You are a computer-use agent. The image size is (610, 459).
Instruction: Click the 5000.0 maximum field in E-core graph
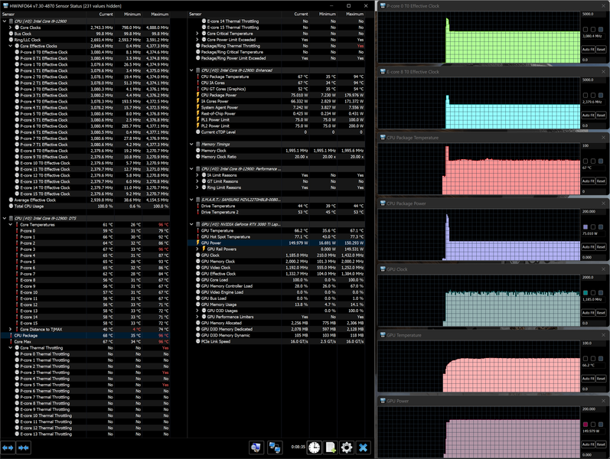pos(593,80)
